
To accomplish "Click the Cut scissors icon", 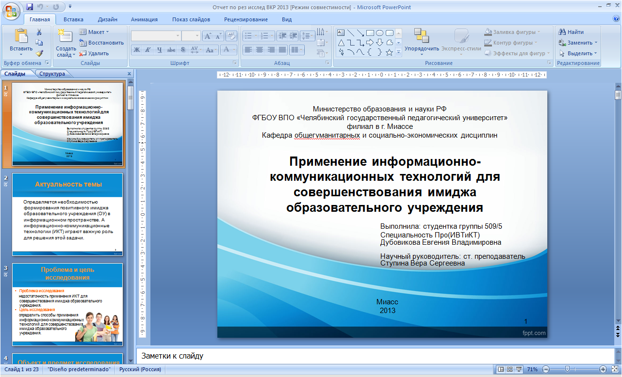I will [x=39, y=32].
